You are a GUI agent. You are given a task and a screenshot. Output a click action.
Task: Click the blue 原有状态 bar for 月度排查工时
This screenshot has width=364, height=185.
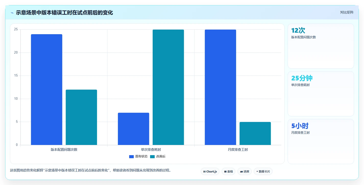coord(221,87)
